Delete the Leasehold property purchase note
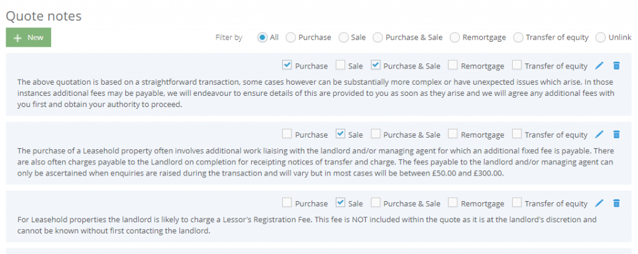This screenshot has height=254, width=638. click(616, 134)
